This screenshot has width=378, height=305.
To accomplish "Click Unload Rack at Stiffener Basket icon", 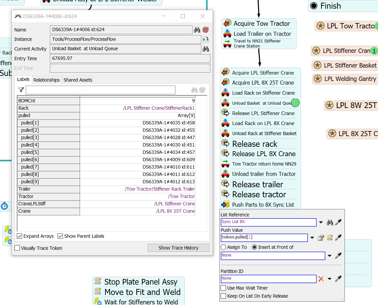I will click(x=225, y=133).
